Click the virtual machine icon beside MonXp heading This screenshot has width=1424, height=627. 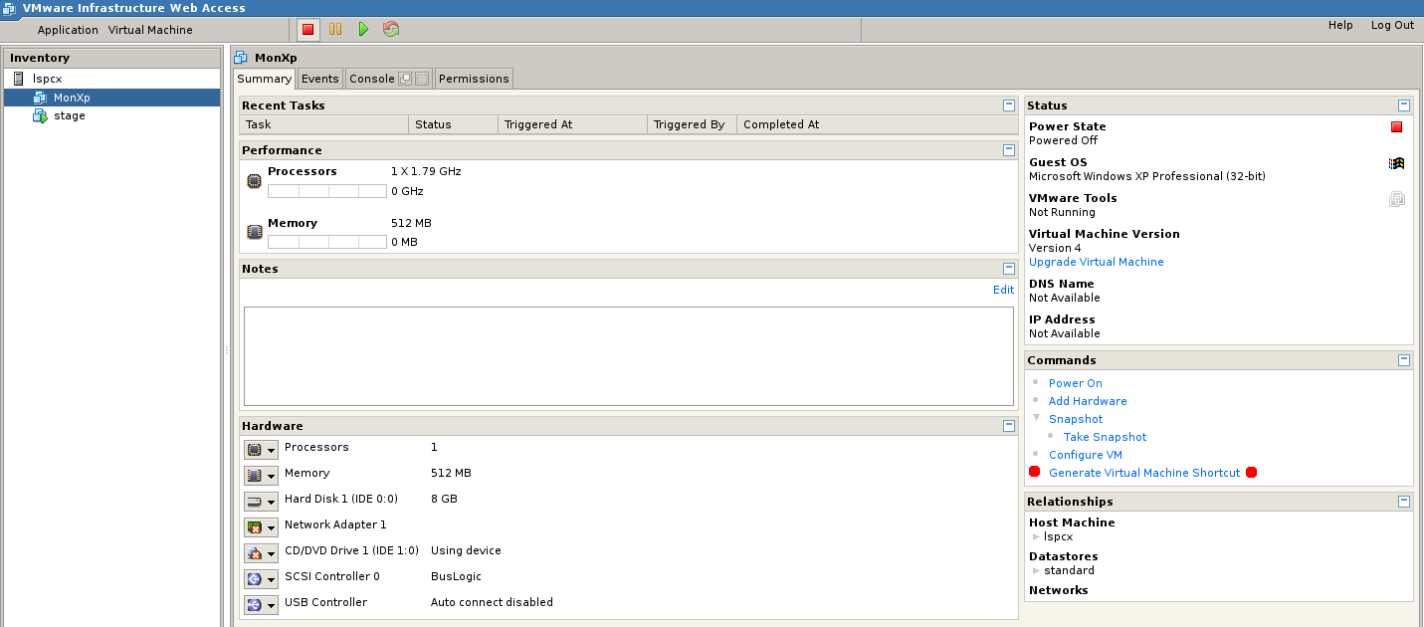[241, 58]
